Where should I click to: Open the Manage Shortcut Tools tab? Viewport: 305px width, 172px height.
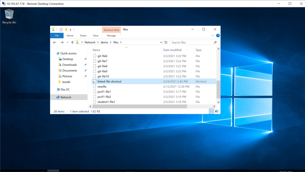click(111, 36)
